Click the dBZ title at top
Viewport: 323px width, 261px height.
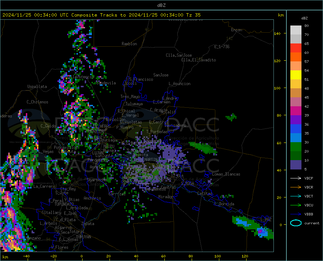pos(161,5)
